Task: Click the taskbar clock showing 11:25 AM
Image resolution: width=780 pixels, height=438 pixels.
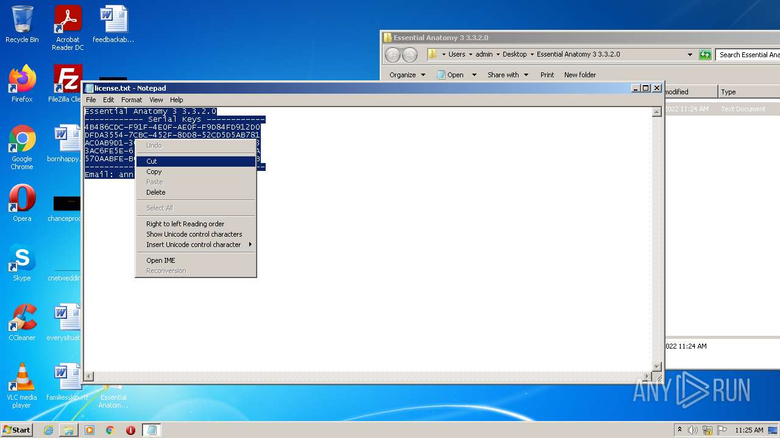Action: (x=749, y=430)
